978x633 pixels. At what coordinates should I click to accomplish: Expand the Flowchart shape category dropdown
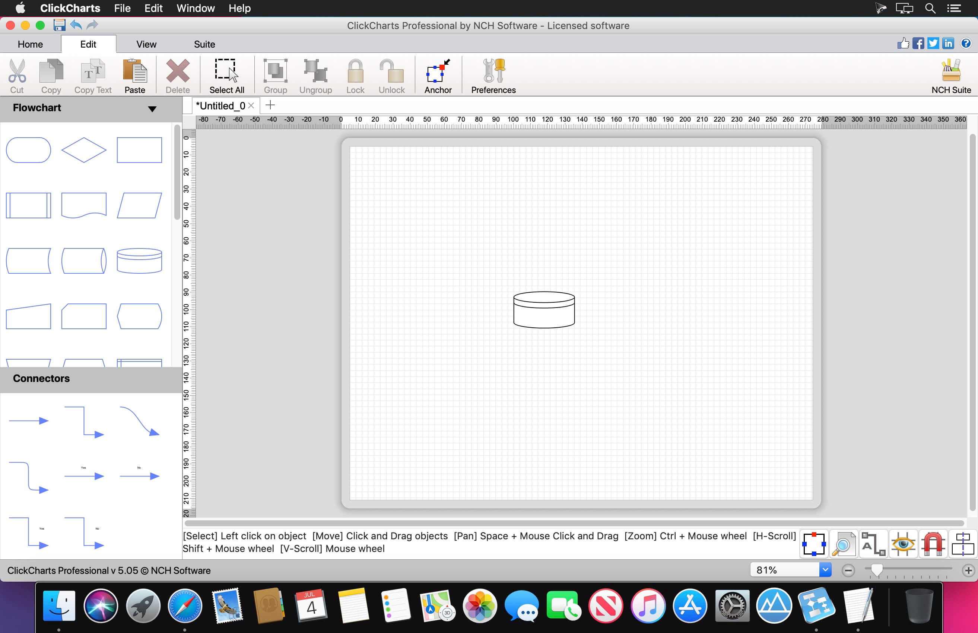coord(152,109)
